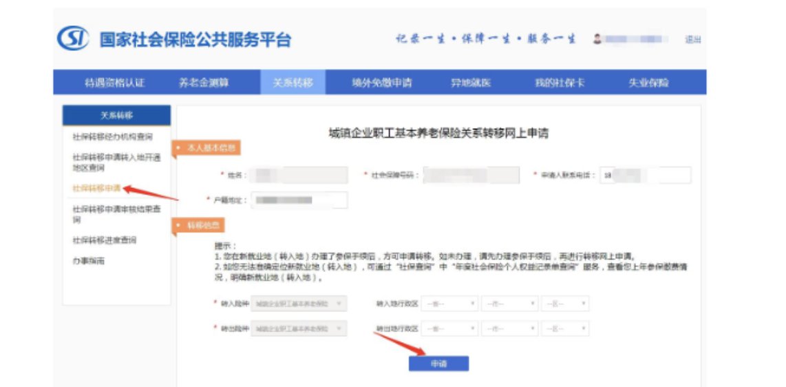The width and height of the screenshot is (786, 387).
Task: Open 社保转移进度查询 in sidebar
Action: point(104,240)
